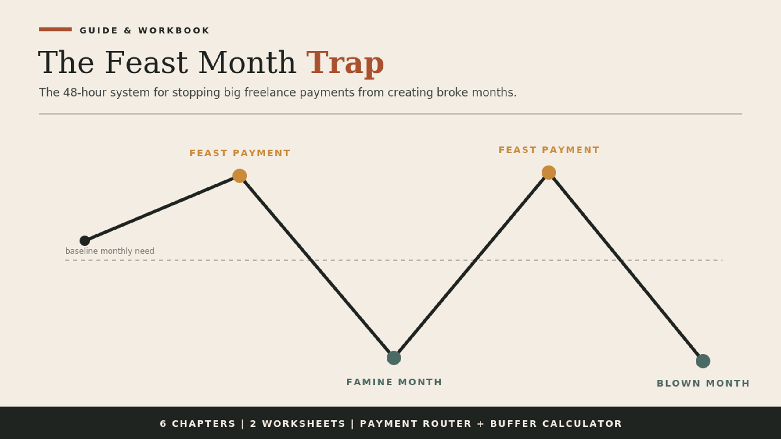
Task: Select the green Blown Month point
Action: [703, 361]
